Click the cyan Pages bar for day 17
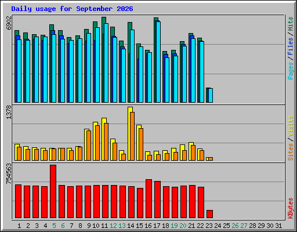The image size is (297, 232). [158, 62]
